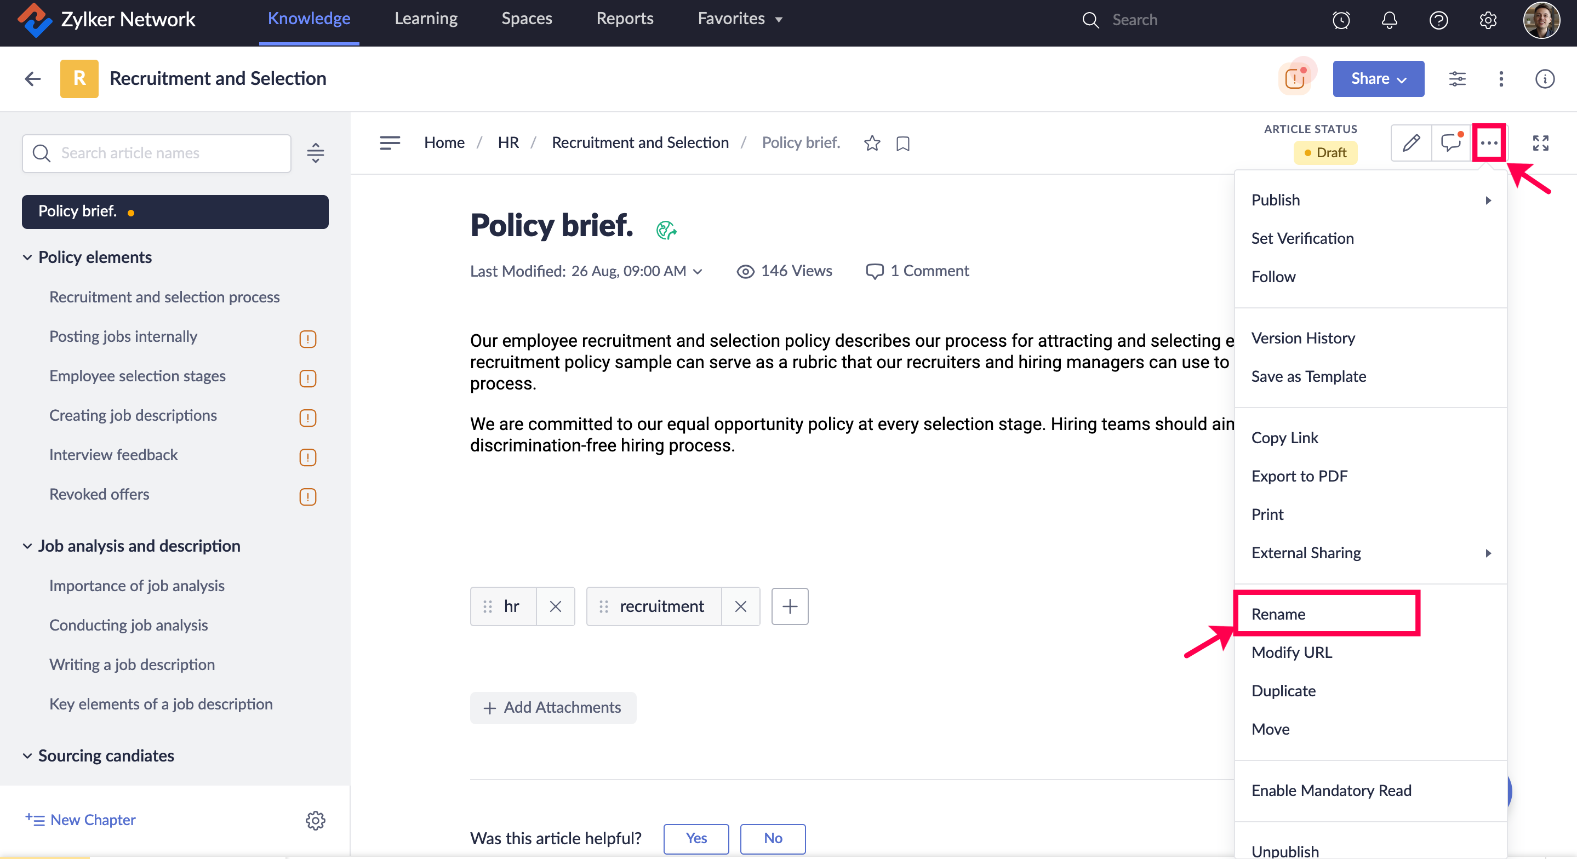The image size is (1577, 859).
Task: Choose Export to PDF option
Action: [x=1299, y=476]
